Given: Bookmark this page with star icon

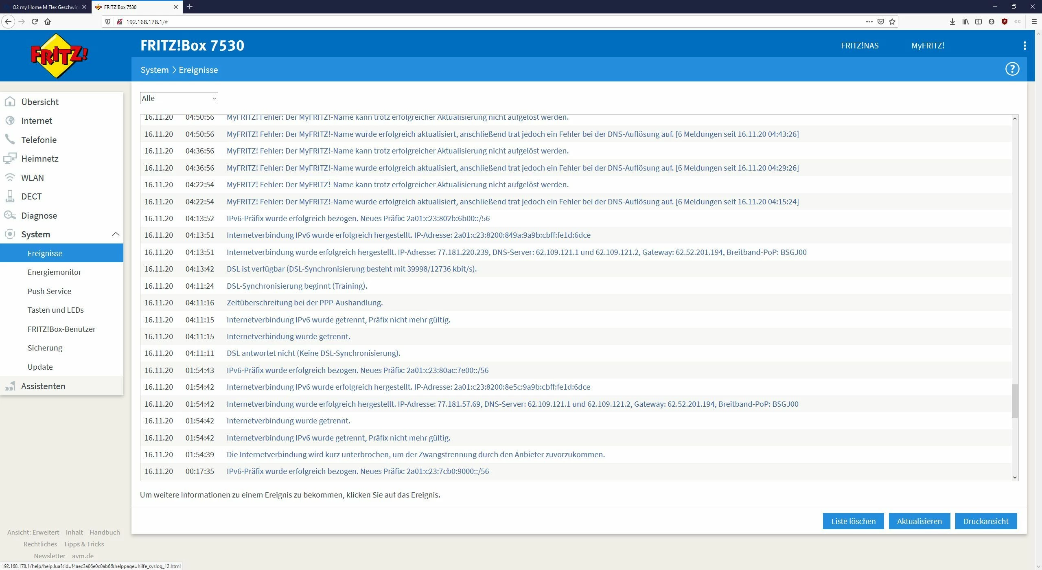Looking at the screenshot, I should click(892, 22).
